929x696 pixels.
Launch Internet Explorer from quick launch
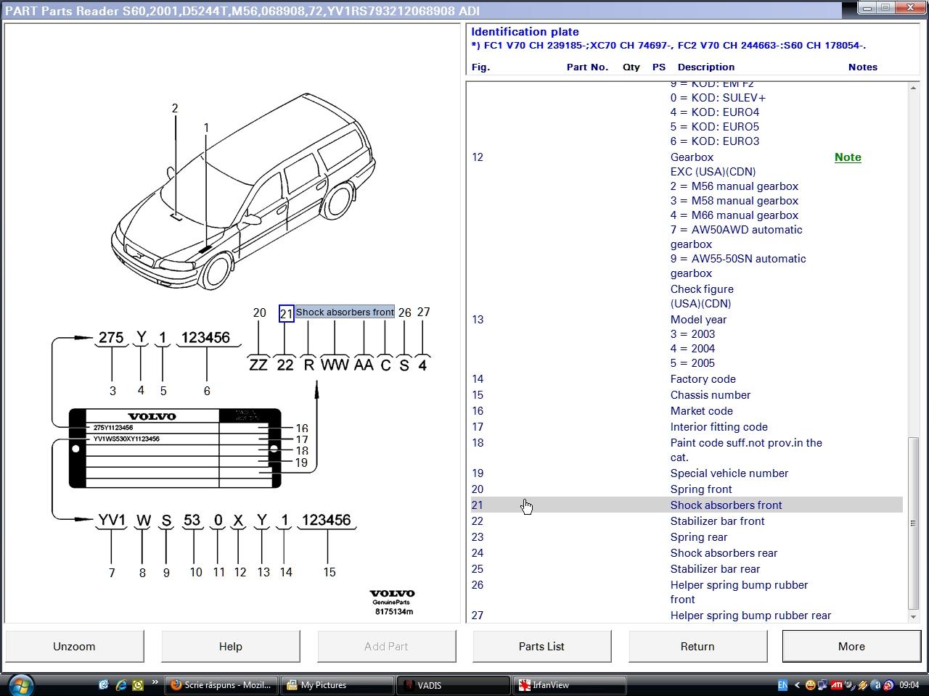click(121, 684)
